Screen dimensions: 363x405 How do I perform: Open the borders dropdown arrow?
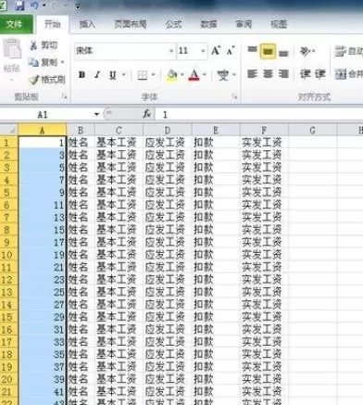point(154,75)
